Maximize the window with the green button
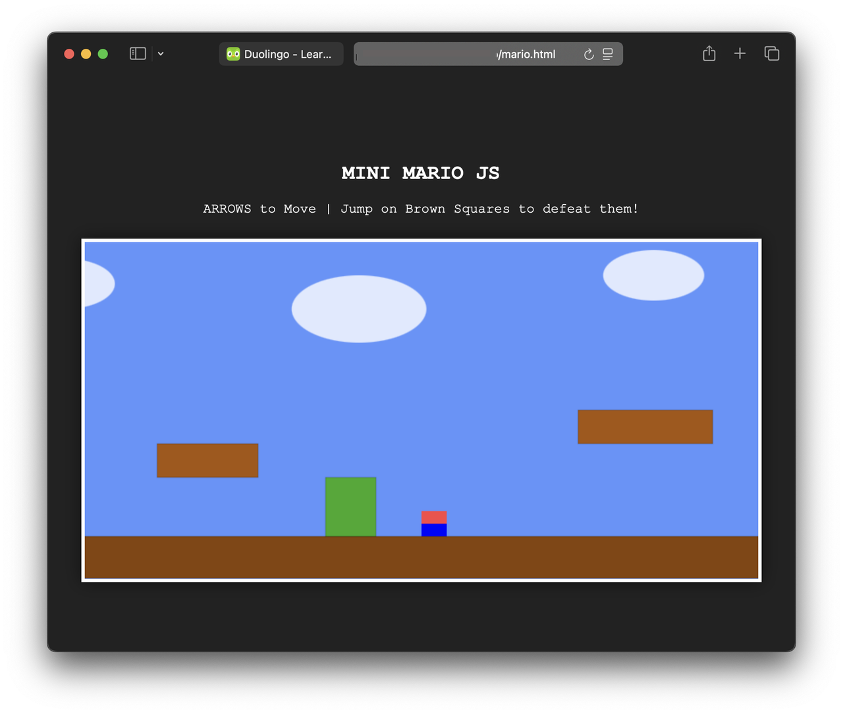The height and width of the screenshot is (714, 843). 103,54
